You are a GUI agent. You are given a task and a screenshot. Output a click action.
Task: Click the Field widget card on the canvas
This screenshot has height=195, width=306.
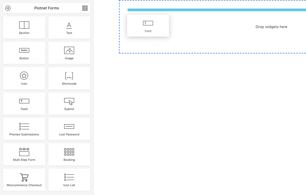[148, 26]
